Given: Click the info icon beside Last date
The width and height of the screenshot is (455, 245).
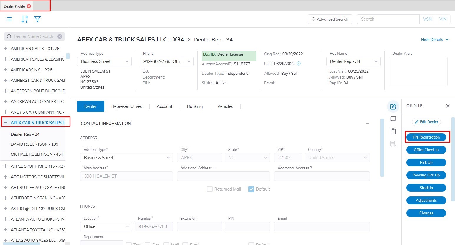Looking at the screenshot, I should (x=299, y=64).
